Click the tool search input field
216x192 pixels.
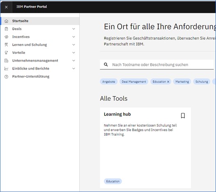coord(157,65)
